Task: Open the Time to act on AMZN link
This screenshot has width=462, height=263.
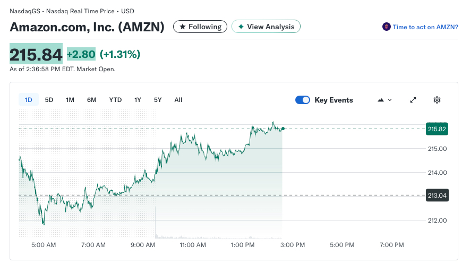Action: point(425,27)
